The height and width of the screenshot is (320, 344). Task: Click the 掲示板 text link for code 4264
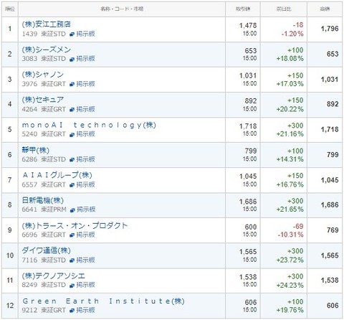pyautogui.click(x=85, y=109)
